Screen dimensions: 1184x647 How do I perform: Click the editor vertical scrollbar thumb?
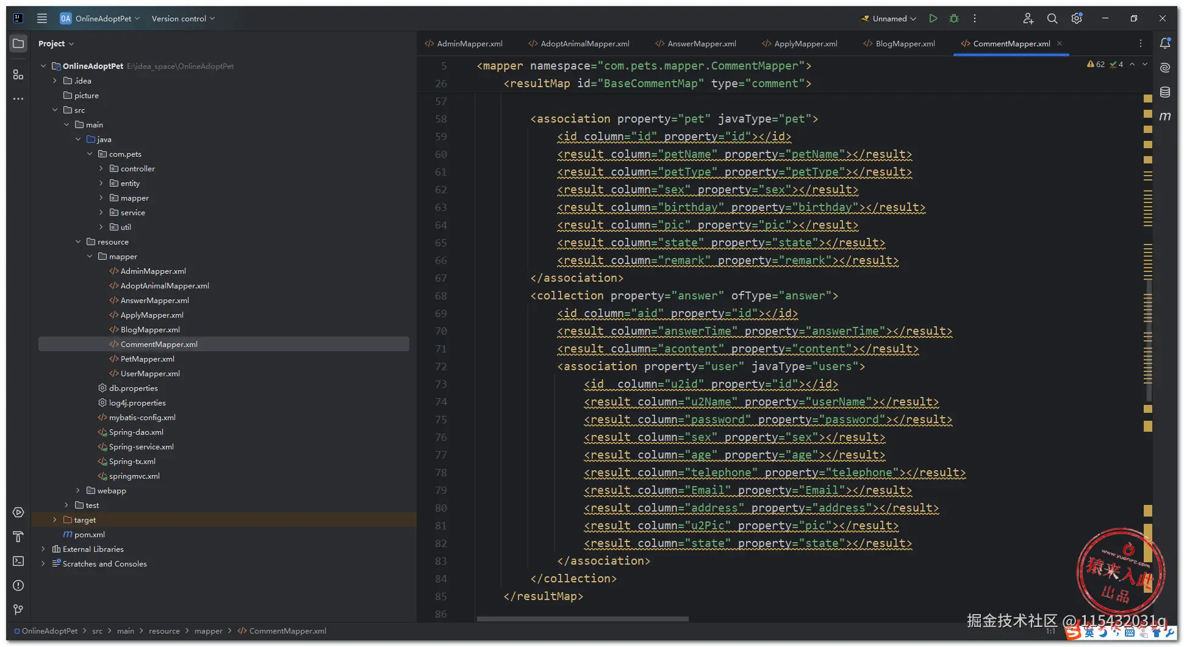point(1148,339)
